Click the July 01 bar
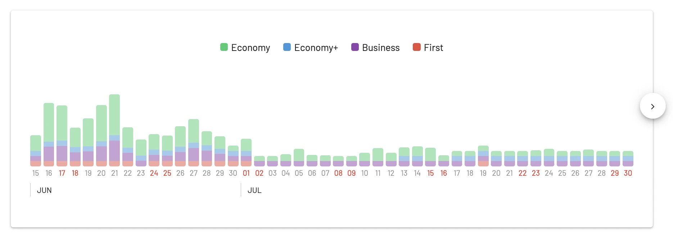 [x=246, y=152]
